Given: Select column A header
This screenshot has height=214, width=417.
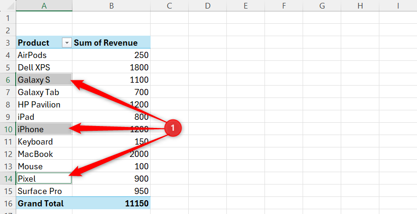Looking at the screenshot, I should [44, 6].
